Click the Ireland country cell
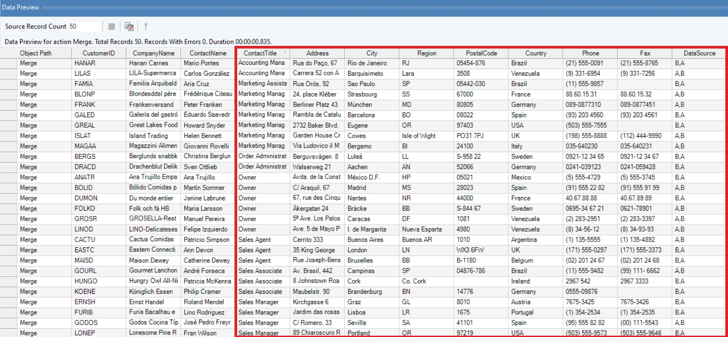Image resolution: width=728 pixels, height=337 pixels. click(535, 281)
